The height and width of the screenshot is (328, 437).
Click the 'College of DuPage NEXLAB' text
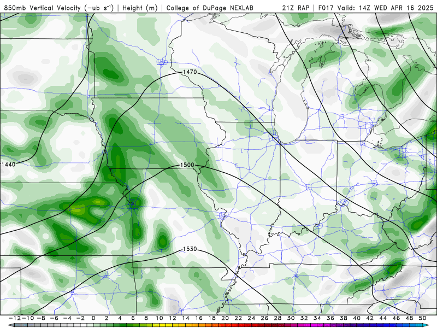click(210, 8)
